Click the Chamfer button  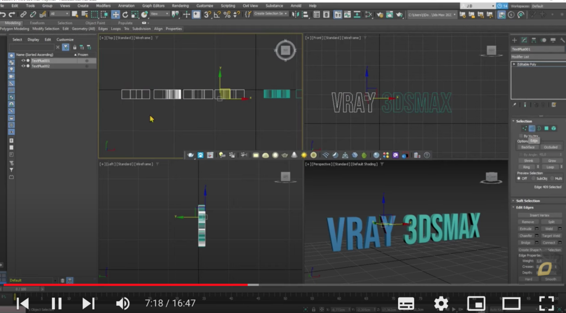click(526, 236)
